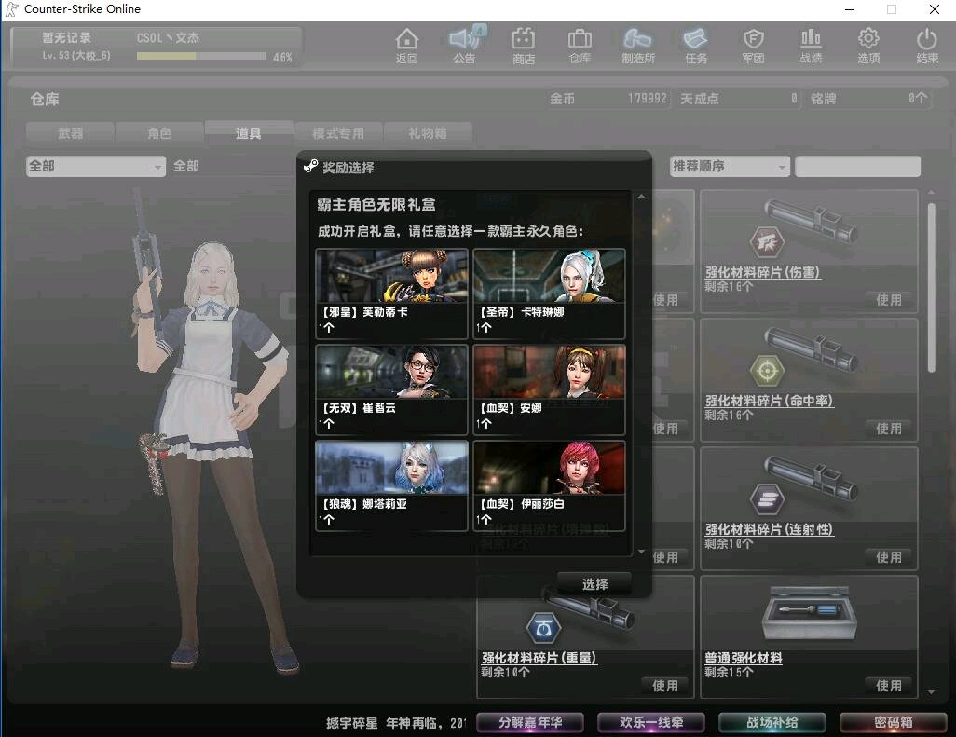Open the 战绩 stats bar-chart icon
Screen dimensions: 956x737
click(811, 46)
